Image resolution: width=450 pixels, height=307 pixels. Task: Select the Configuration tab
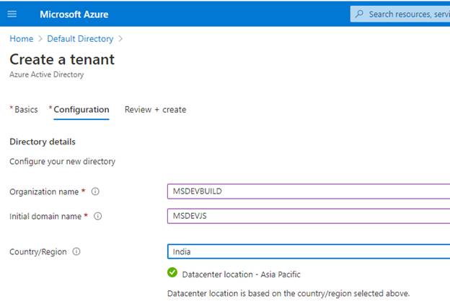(x=81, y=110)
